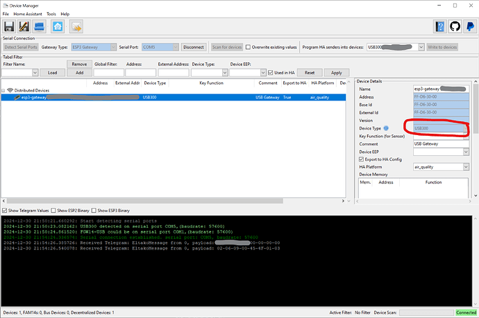This screenshot has height=318, width=479.
Task: Click the Apply filter button
Action: click(x=336, y=73)
